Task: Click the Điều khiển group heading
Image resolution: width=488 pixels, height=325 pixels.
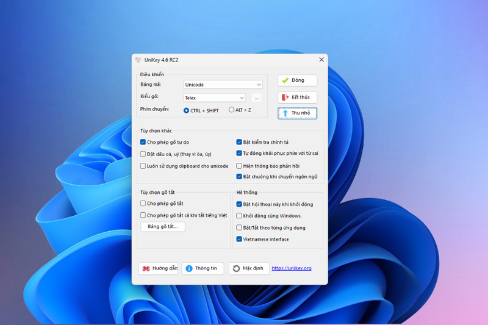Action: [152, 74]
